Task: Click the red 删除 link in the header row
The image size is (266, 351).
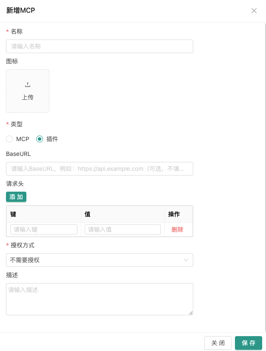Action: [x=177, y=229]
